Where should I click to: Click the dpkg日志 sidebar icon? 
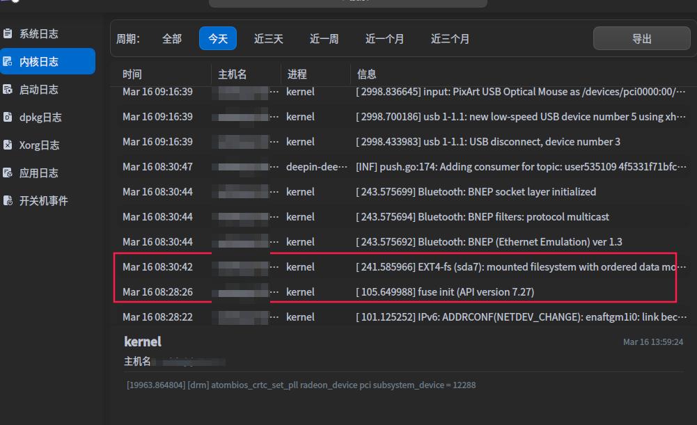pos(8,117)
